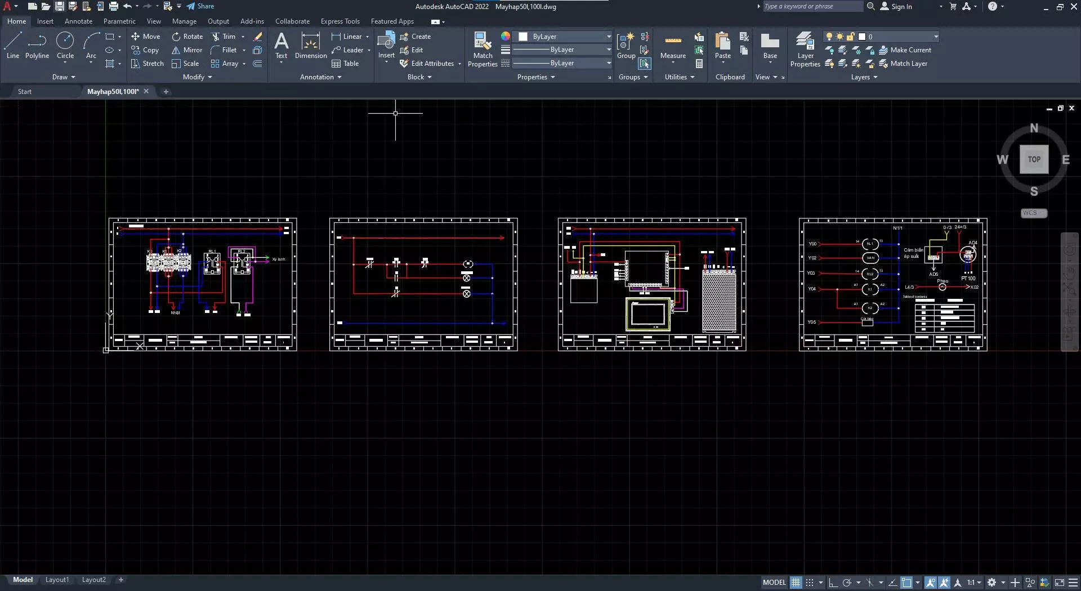The width and height of the screenshot is (1081, 591).
Task: Select the Circle tool
Action: (65, 46)
